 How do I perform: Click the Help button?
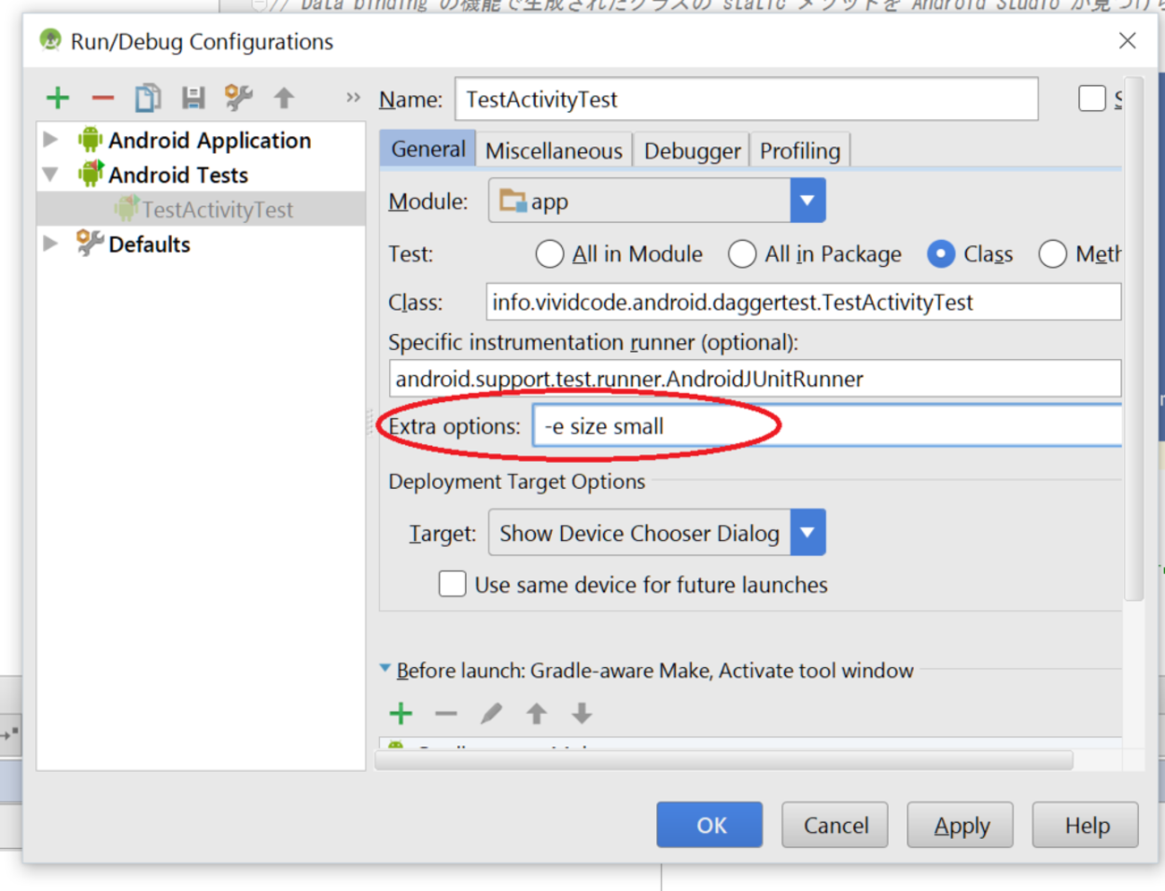[x=1086, y=825]
